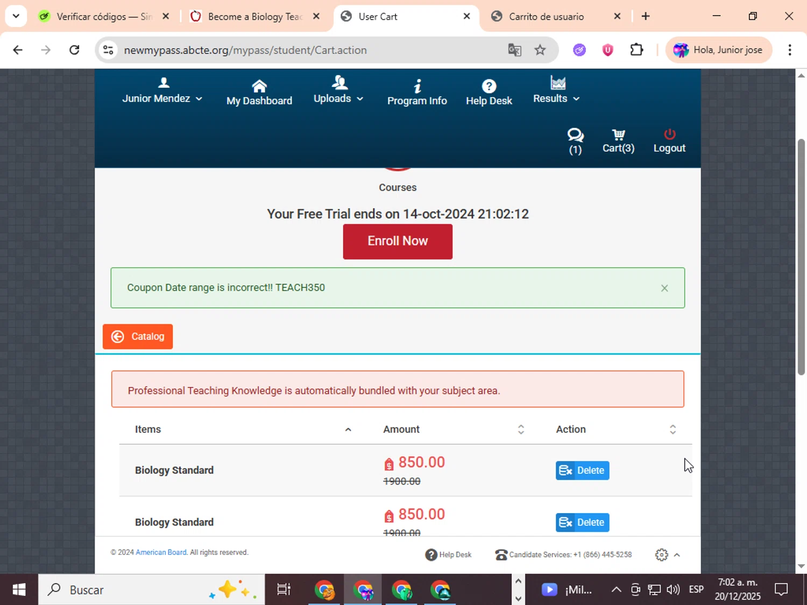Screen dimensions: 807x605
Task: Delete the first Biology Standard item
Action: coord(582,470)
